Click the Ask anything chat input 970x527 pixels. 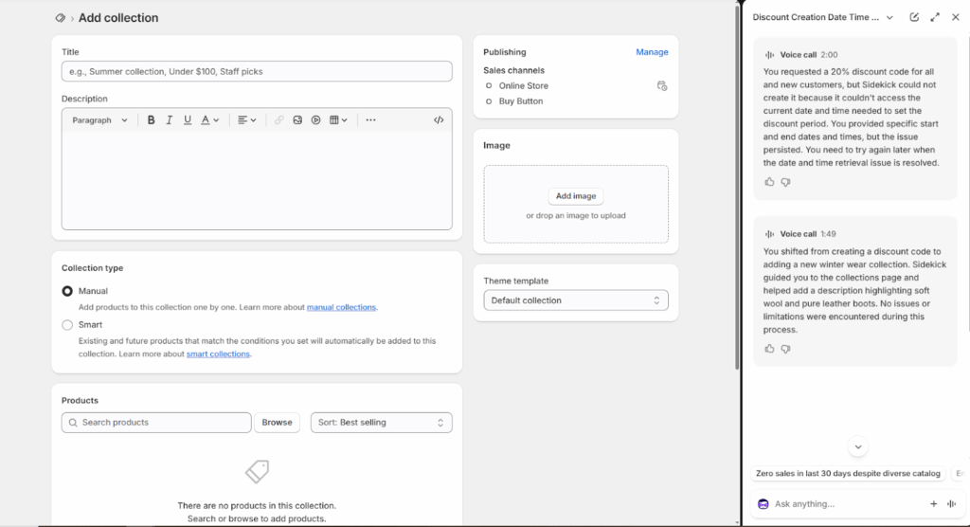click(848, 504)
